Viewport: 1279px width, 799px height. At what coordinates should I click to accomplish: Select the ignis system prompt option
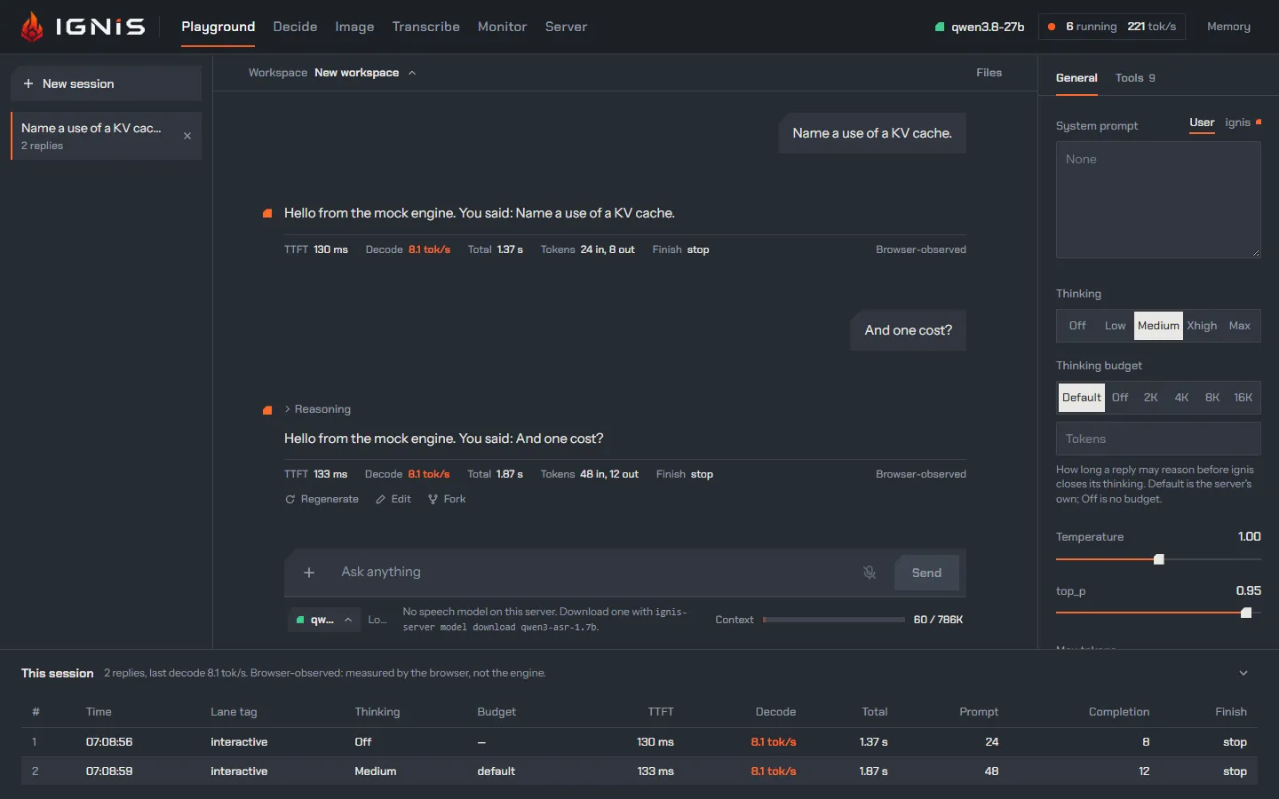[x=1237, y=123]
